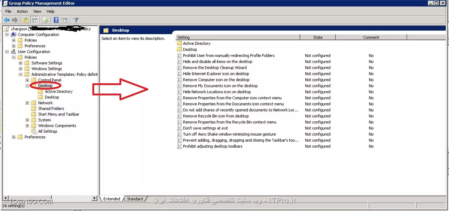Image resolution: width=449 pixels, height=211 pixels.
Task: Click the tree pane's left scroll arrow
Action: pos(5,198)
